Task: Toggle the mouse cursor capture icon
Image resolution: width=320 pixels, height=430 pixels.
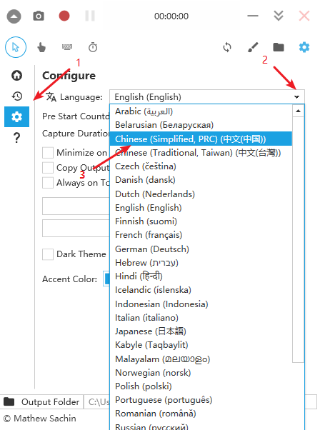Action: pos(16,47)
